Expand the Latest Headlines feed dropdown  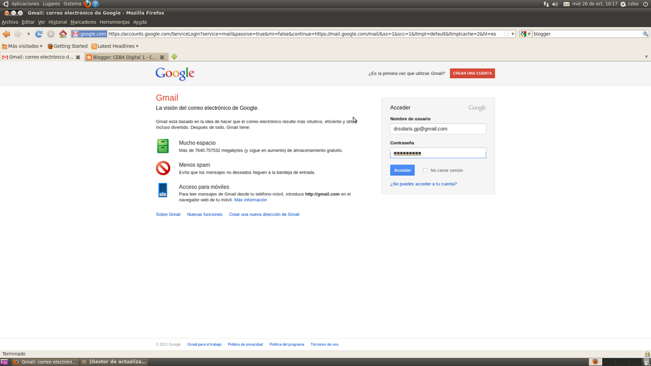pyautogui.click(x=115, y=46)
